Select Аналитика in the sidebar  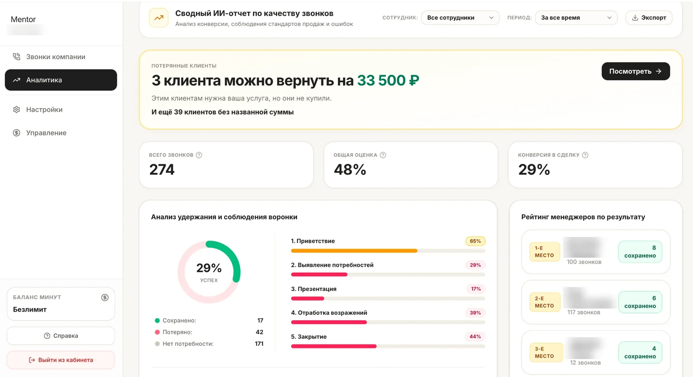pyautogui.click(x=61, y=80)
